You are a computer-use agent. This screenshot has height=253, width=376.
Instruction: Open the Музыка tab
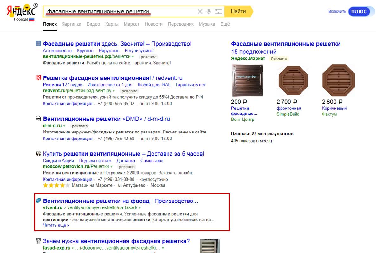[x=207, y=24]
